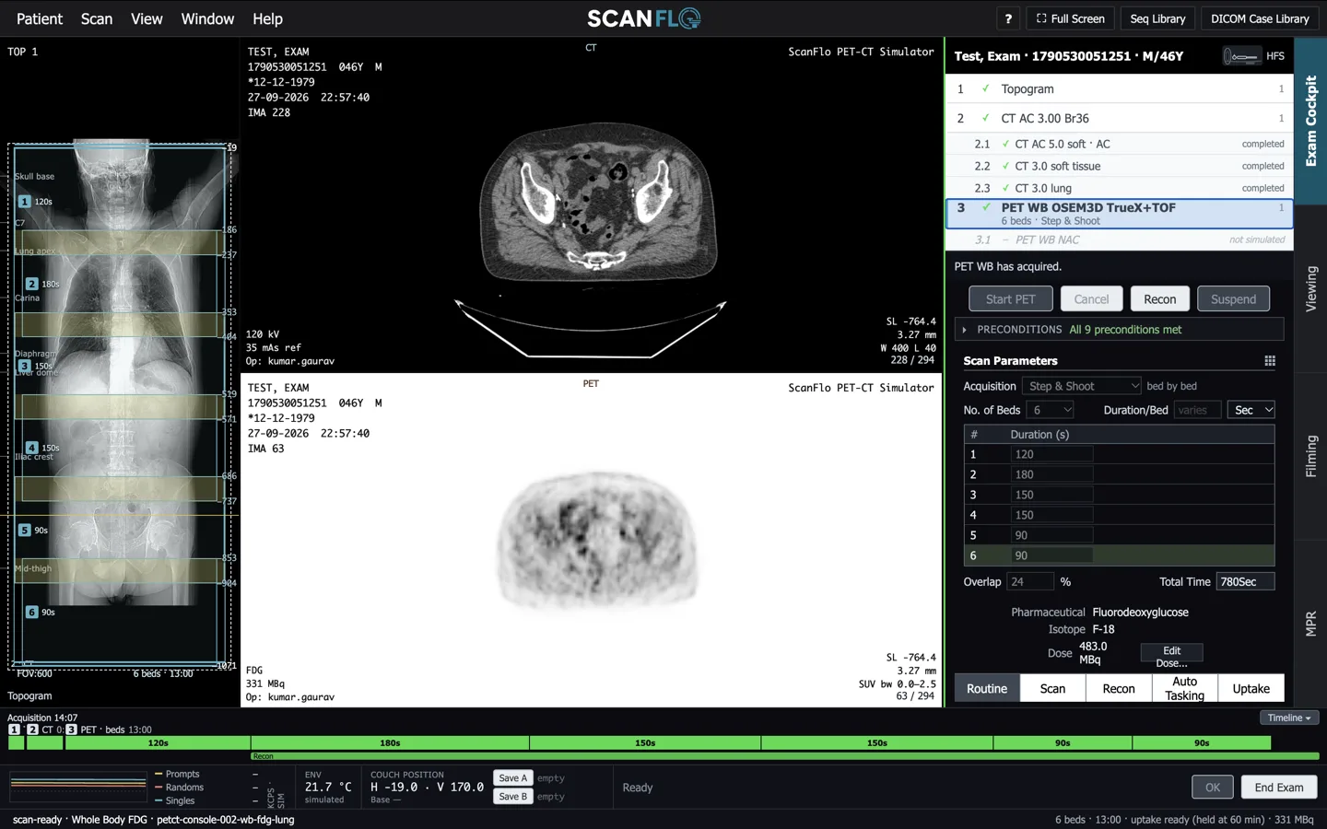Screen dimensions: 1327x829
Task: Click the scan parameters grid icon
Action: coord(1270,361)
